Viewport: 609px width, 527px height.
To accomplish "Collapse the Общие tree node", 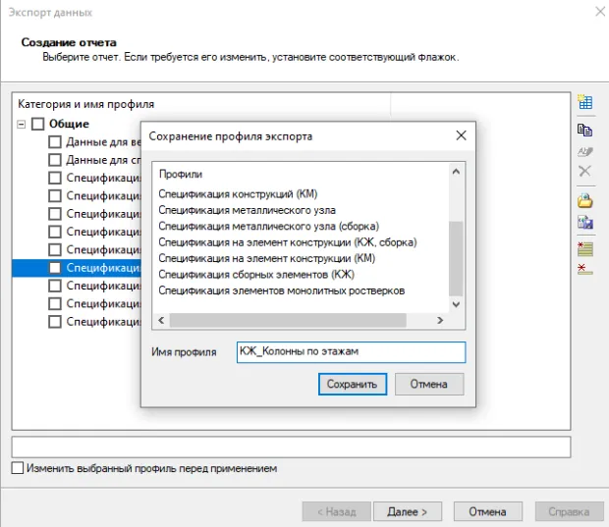I will (x=22, y=124).
